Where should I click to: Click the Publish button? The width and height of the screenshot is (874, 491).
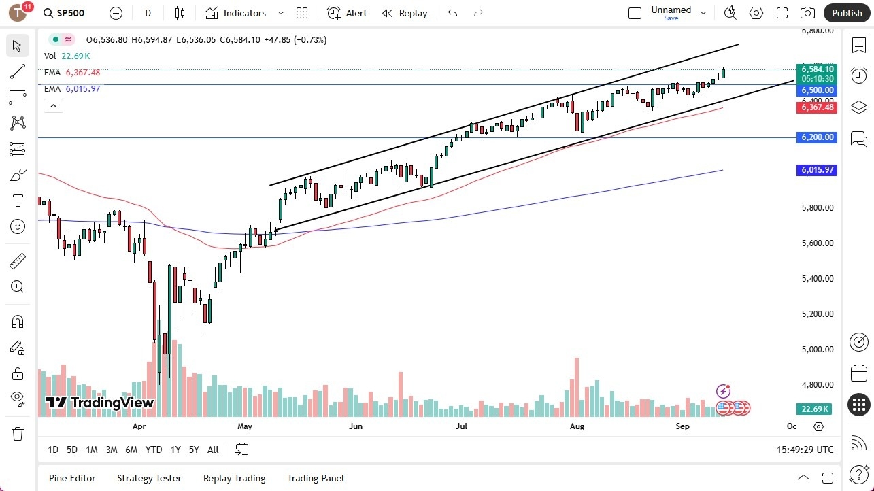pos(846,12)
